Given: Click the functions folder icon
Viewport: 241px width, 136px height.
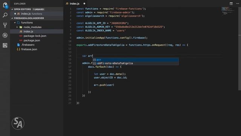Looking at the screenshot, I should pos(18,23).
